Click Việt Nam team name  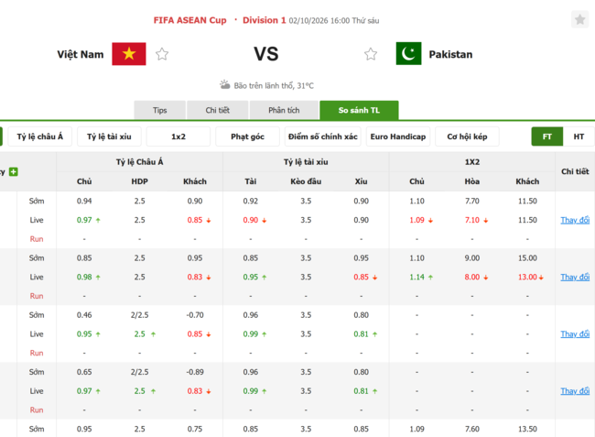click(81, 54)
